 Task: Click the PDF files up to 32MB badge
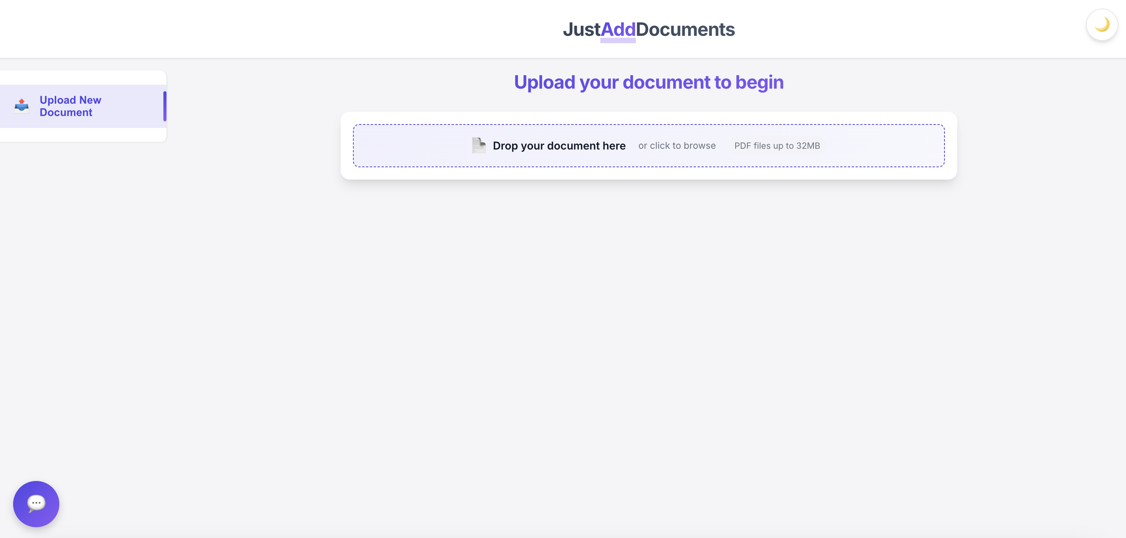[x=777, y=146]
